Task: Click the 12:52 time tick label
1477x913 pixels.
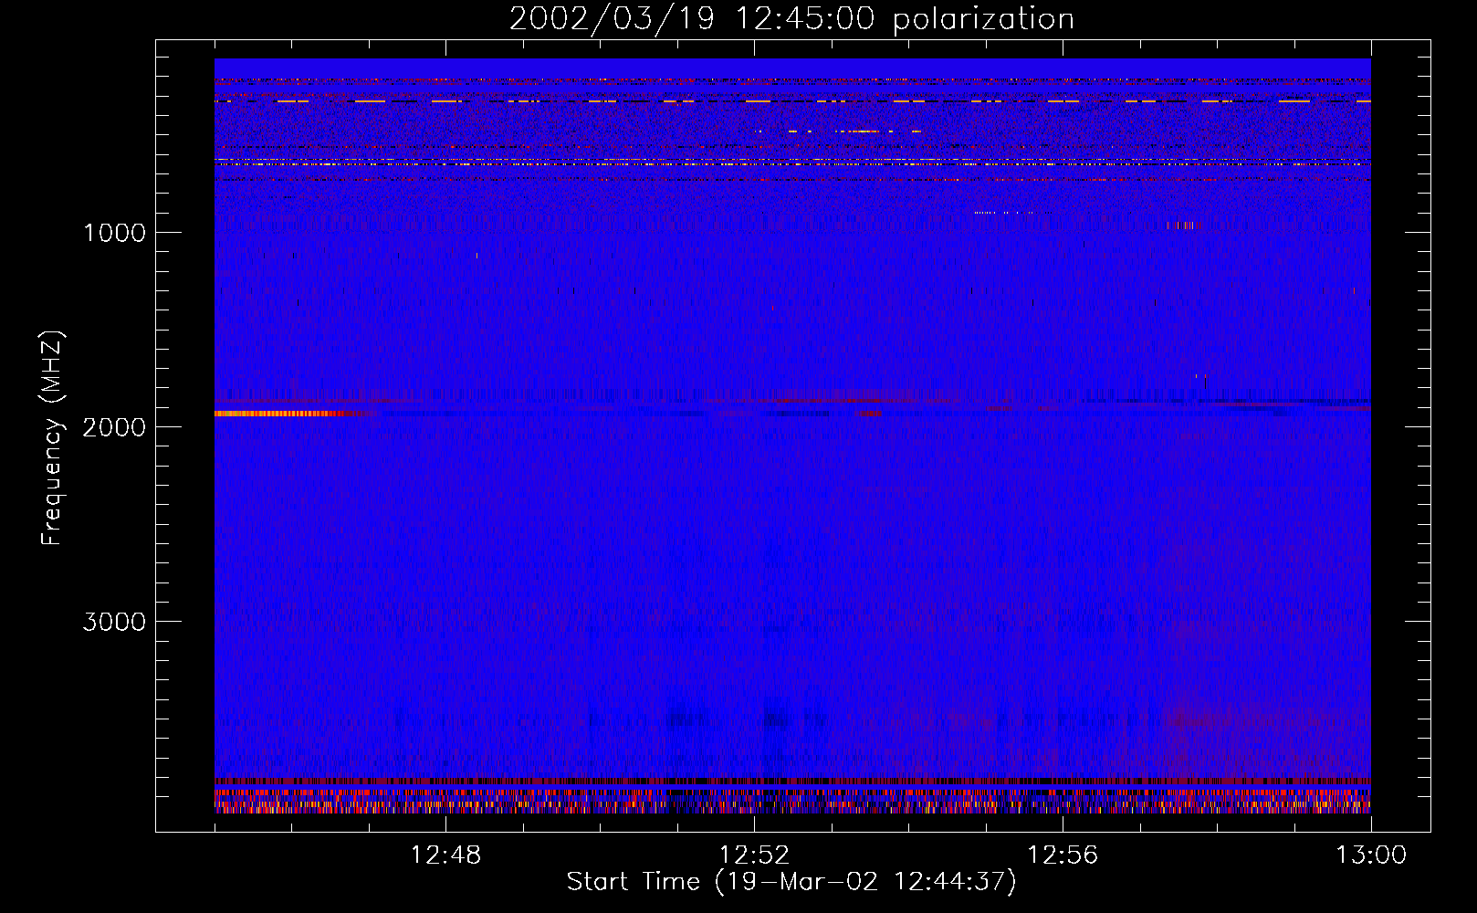Action: pos(754,855)
